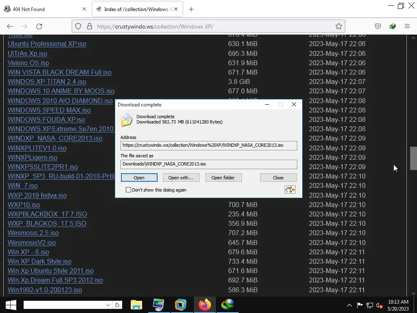417x313 pixels.
Task: Open the monitor app on taskbar
Action: 158,305
